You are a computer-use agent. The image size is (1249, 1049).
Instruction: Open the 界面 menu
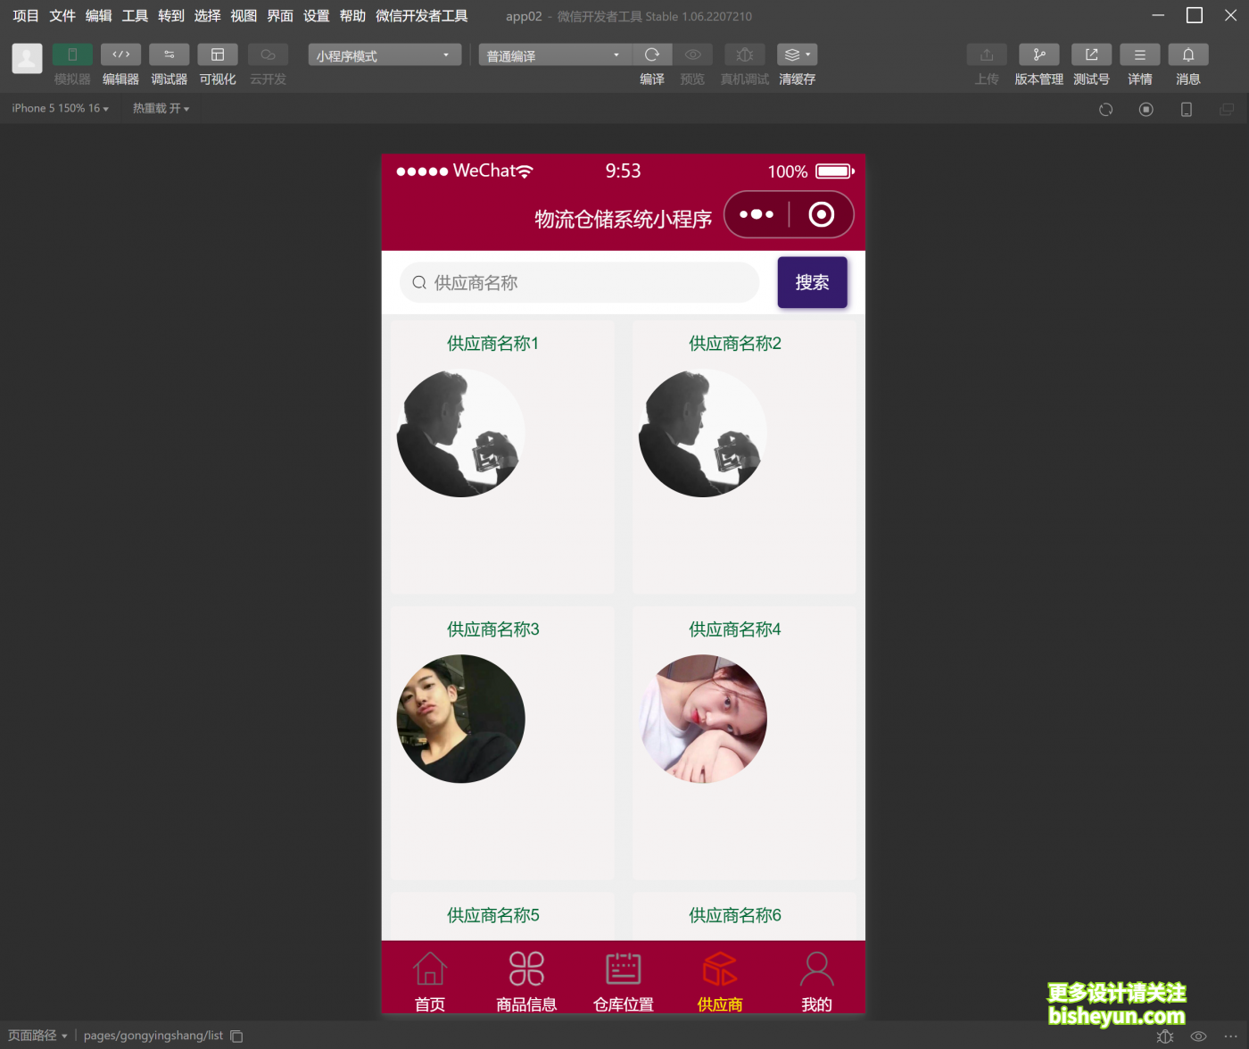pos(280,16)
